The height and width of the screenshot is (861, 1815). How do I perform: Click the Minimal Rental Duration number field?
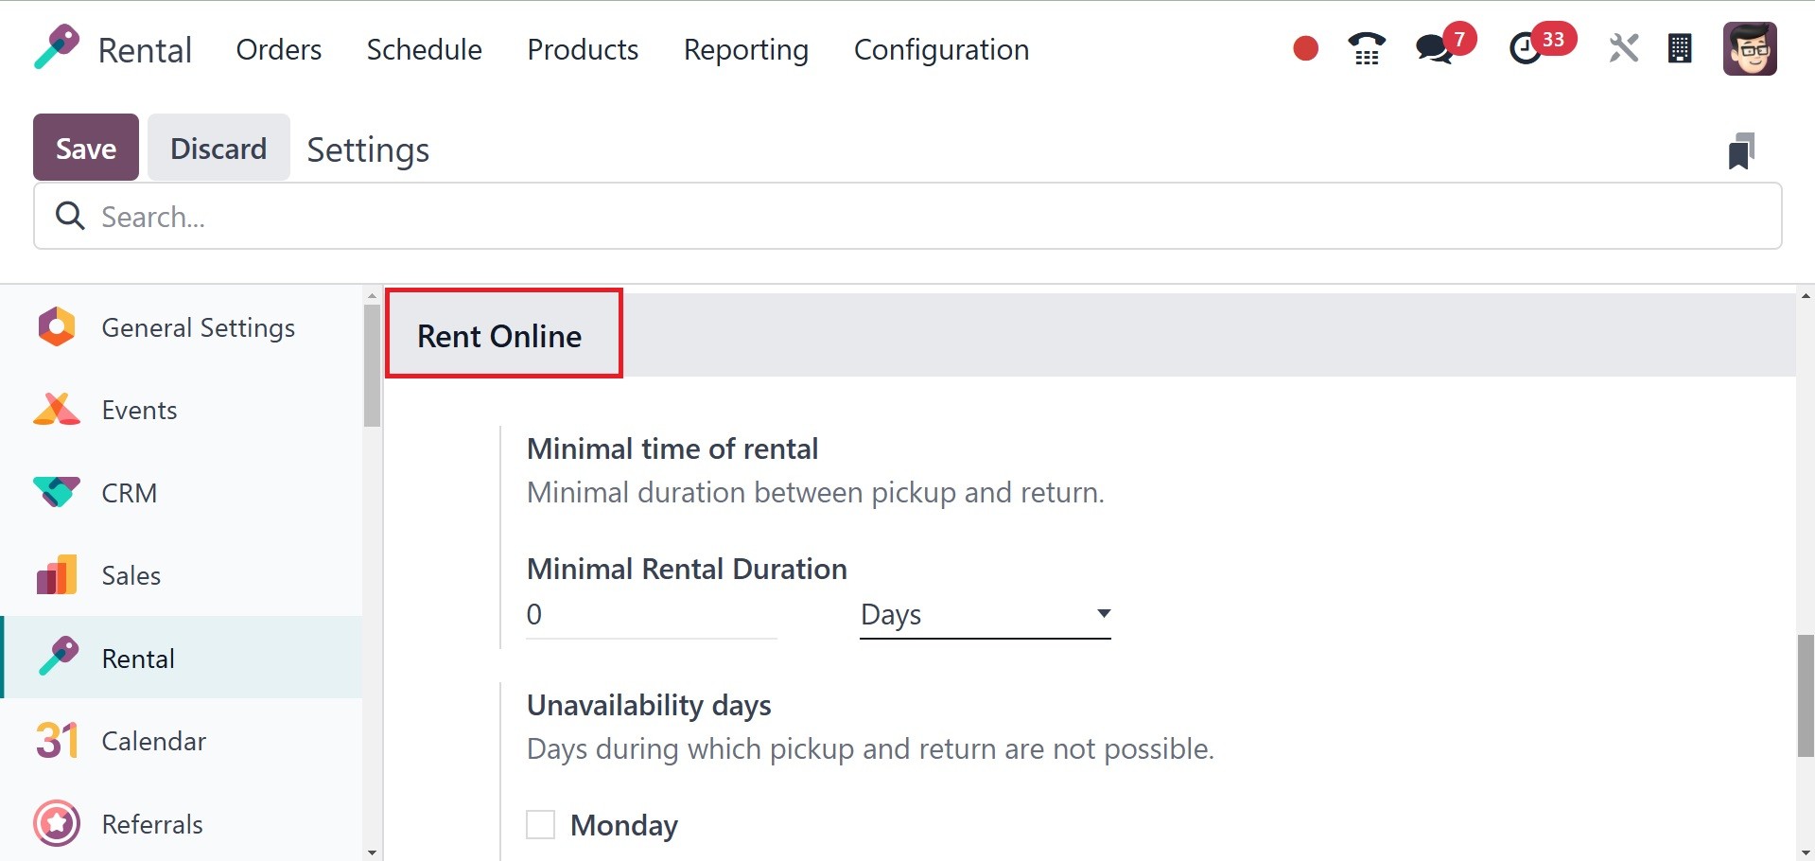point(651,615)
